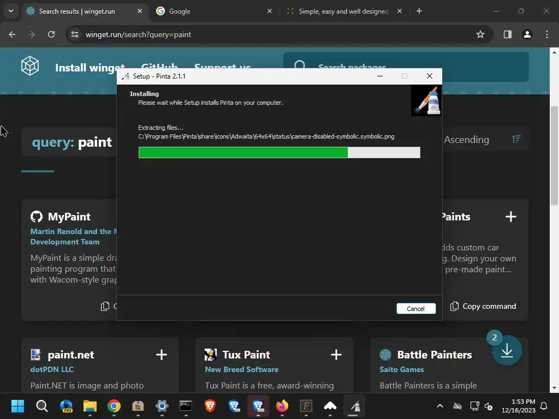The image size is (559, 419).
Task: Open Google Chrome from the taskbar
Action: pos(114,406)
